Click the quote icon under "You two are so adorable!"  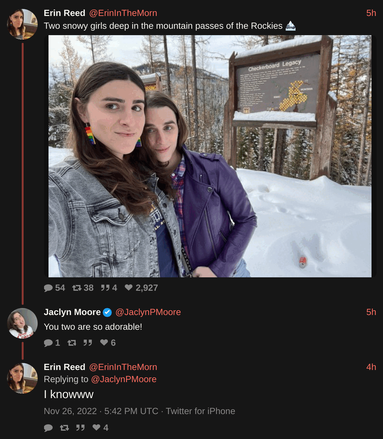(x=88, y=343)
